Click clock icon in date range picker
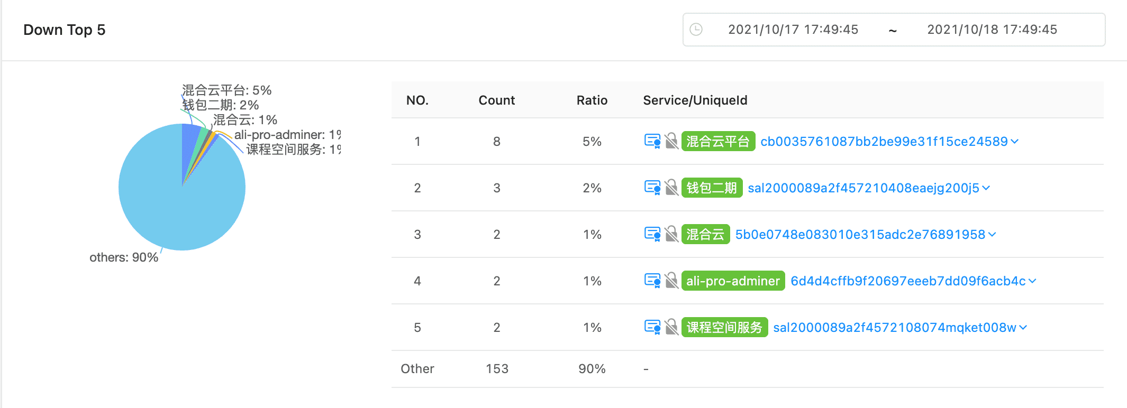Screen dimensions: 1127x408 pyautogui.click(x=696, y=30)
